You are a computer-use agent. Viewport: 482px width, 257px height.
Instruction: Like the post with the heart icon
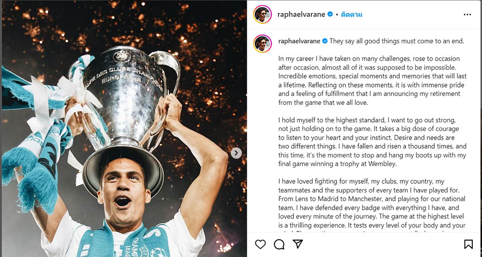[x=260, y=244]
